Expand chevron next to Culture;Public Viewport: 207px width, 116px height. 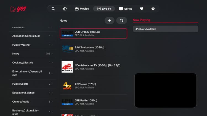[52, 101]
